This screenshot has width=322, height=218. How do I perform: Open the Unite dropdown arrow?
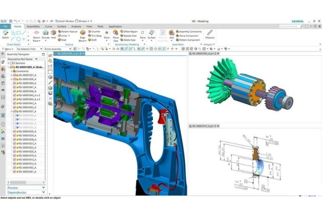[x=69, y=36]
